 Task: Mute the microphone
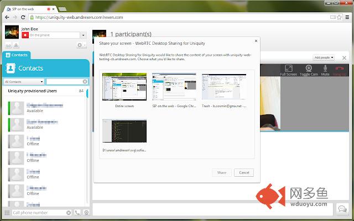pyautogui.click(x=325, y=69)
